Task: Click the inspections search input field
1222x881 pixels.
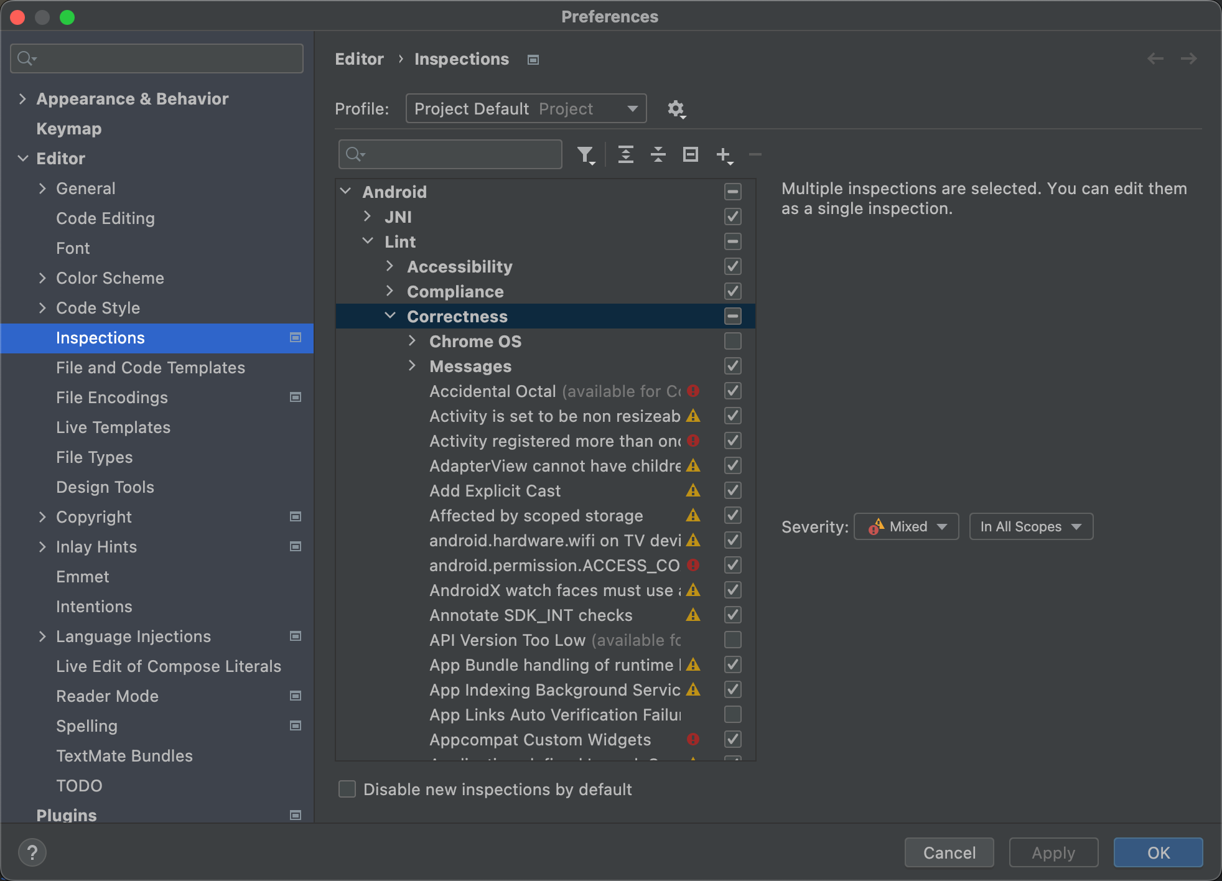Action: (x=452, y=154)
